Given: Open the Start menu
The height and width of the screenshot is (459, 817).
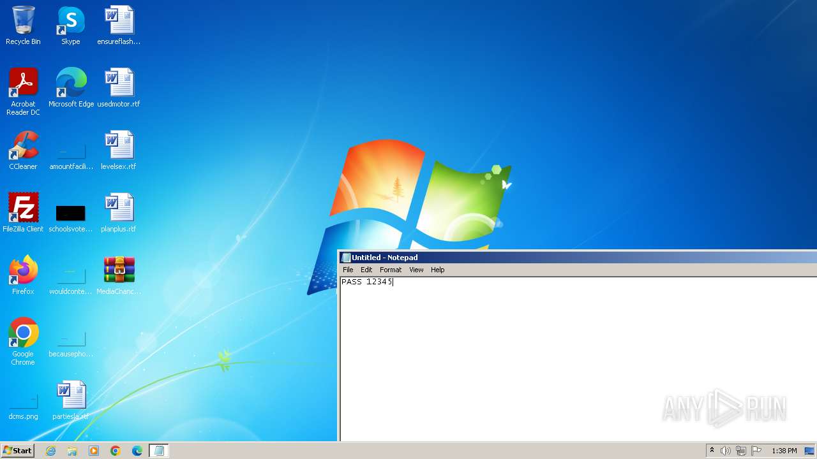Looking at the screenshot, I should [18, 451].
